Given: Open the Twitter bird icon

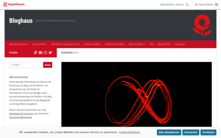Looking at the screenshot, I should [50, 53].
